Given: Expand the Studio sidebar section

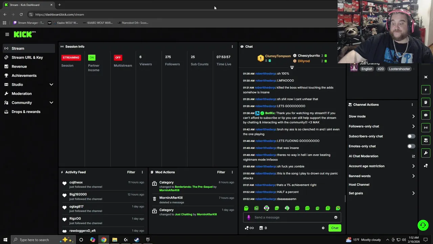Looking at the screenshot, I should click(51, 85).
